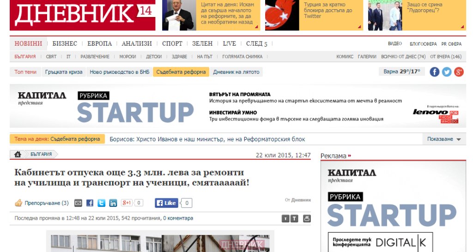The width and height of the screenshot is (473, 252).
Task: Open the Google Plus round icon
Action: point(459,72)
